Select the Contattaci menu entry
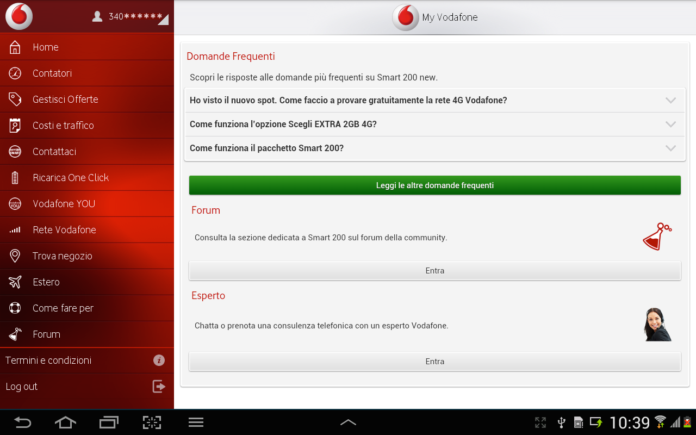 87,152
